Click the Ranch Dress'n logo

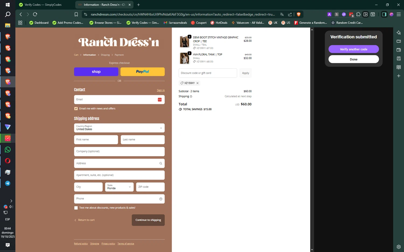(119, 42)
